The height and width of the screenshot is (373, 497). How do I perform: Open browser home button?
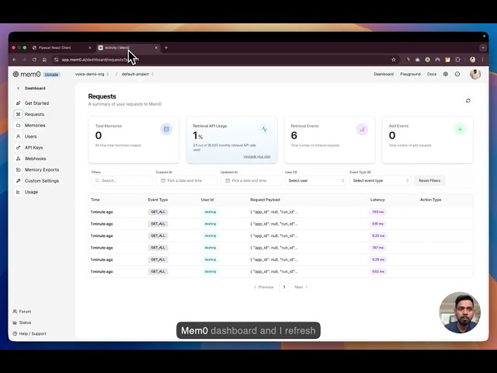pos(44,60)
